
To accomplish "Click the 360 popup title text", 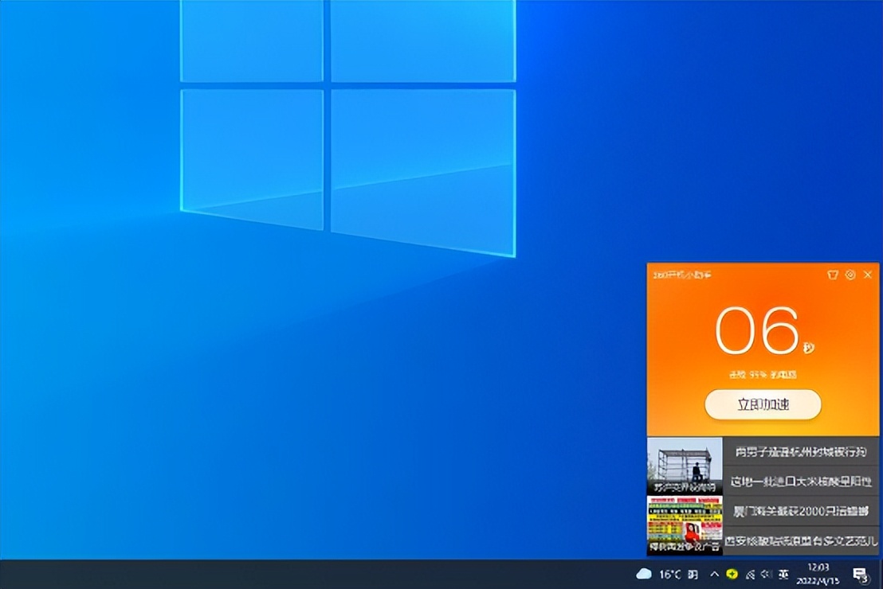I will point(682,275).
